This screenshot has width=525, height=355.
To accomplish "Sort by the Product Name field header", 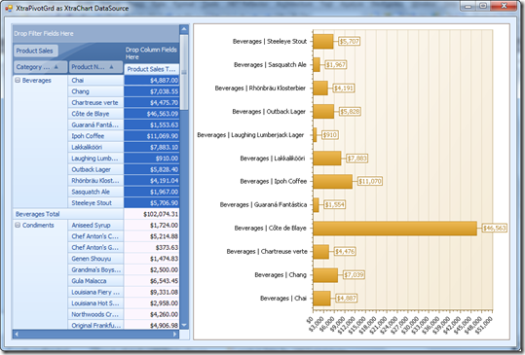I will [96, 67].
